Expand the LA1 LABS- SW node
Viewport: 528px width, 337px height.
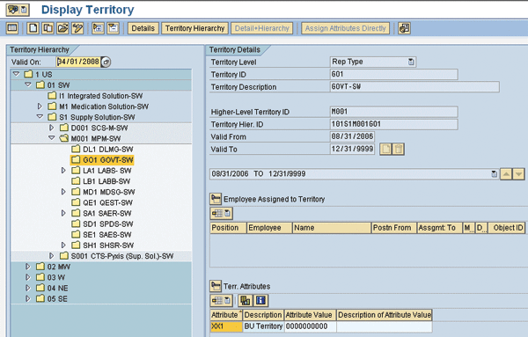pos(63,171)
